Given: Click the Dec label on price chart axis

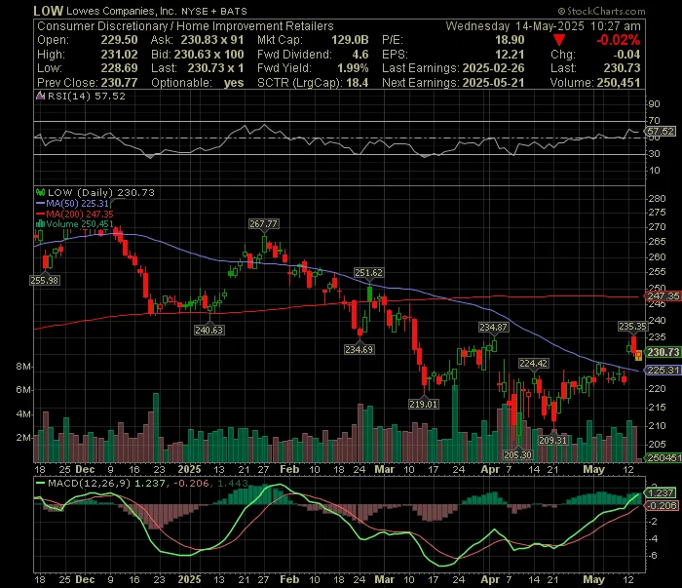Looking at the screenshot, I should (85, 469).
